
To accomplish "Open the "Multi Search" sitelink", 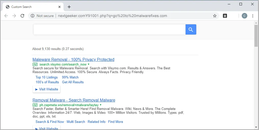I will click(76, 122).
